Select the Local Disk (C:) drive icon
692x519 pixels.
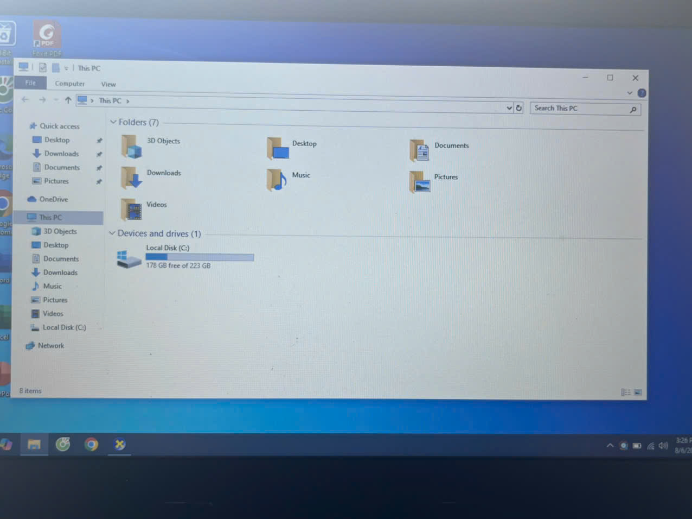coord(129,259)
